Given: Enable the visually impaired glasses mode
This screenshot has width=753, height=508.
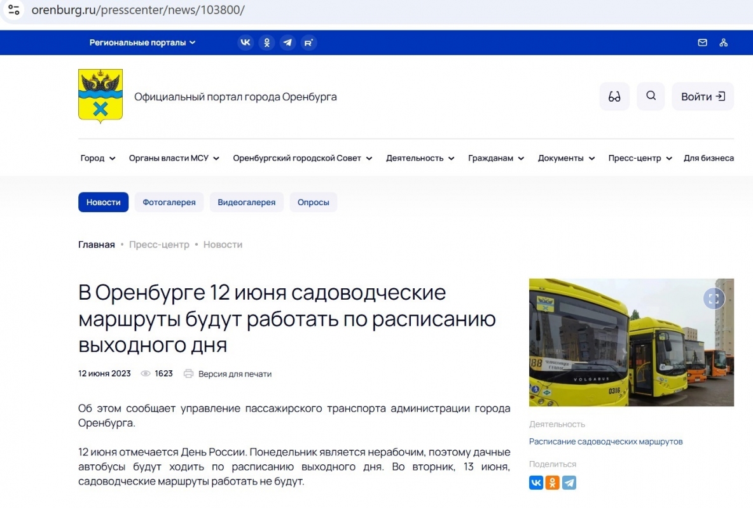Looking at the screenshot, I should pyautogui.click(x=614, y=97).
